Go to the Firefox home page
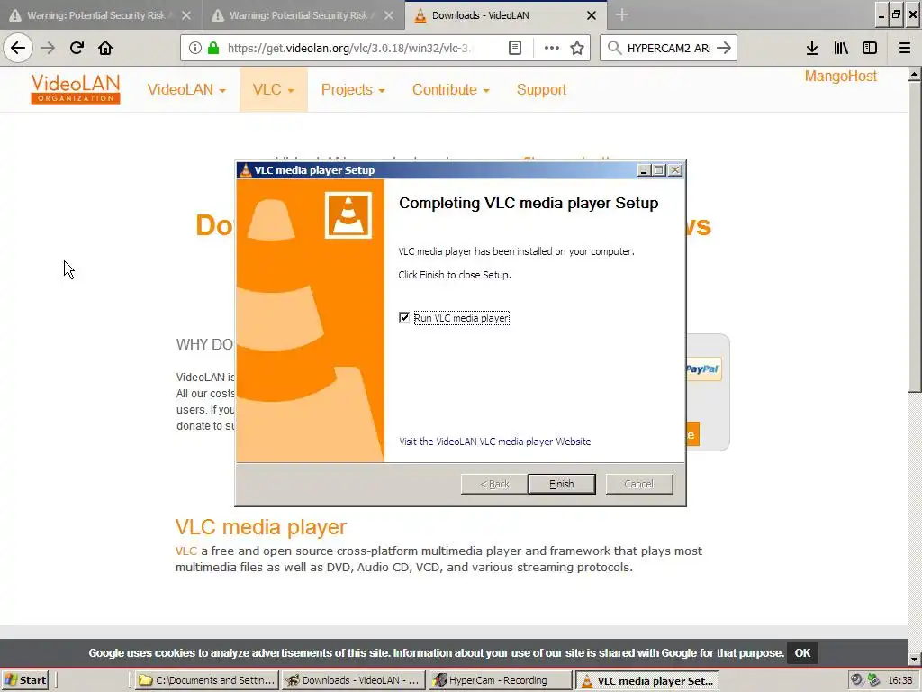The height and width of the screenshot is (692, 922). coord(105,48)
